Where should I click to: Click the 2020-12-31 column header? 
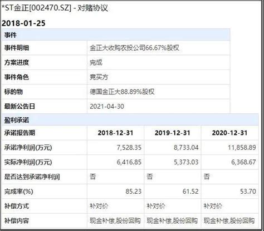pos(229,133)
